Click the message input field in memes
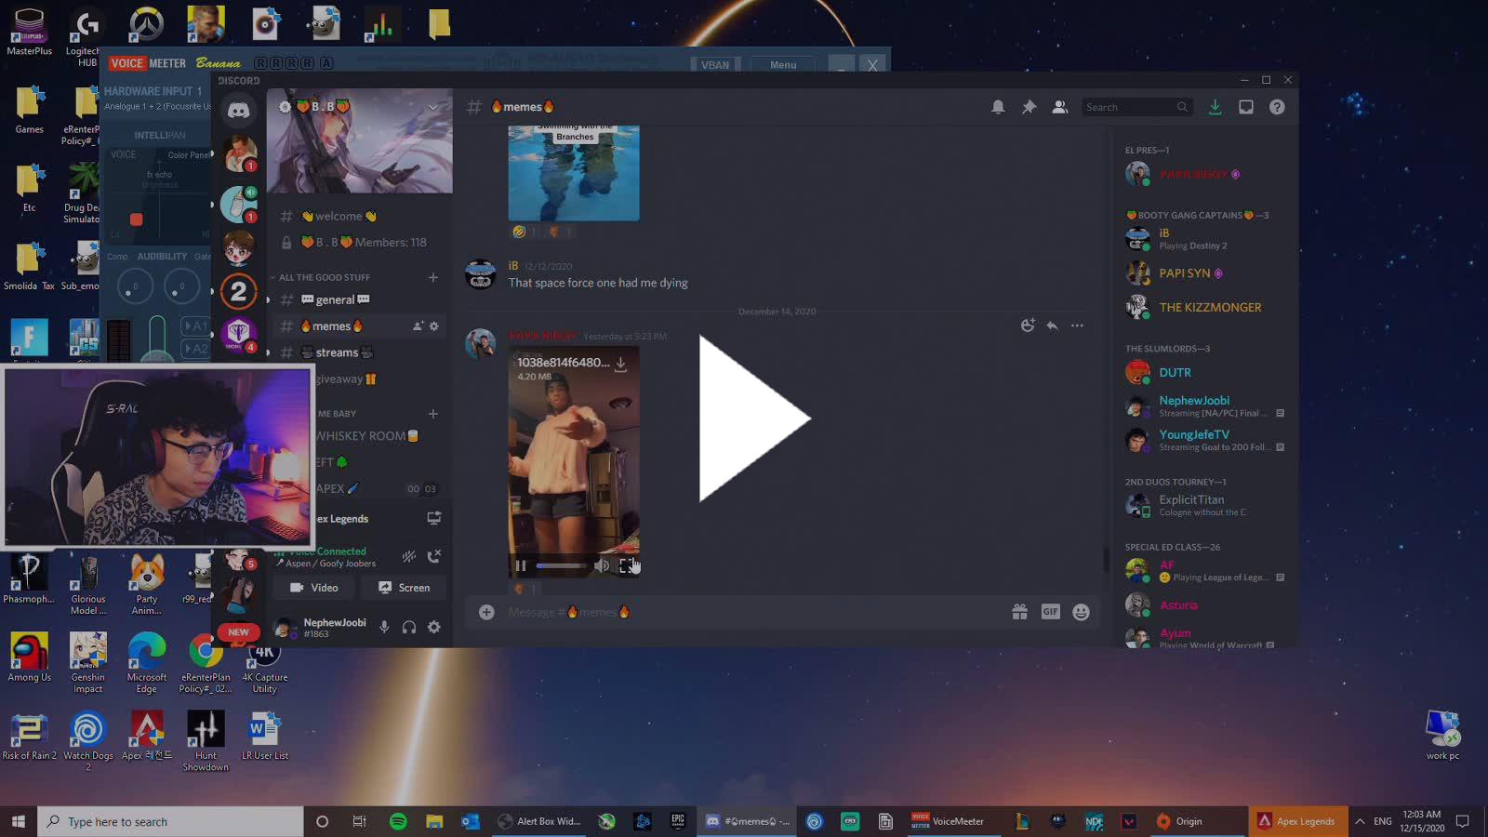The image size is (1488, 837). (744, 612)
